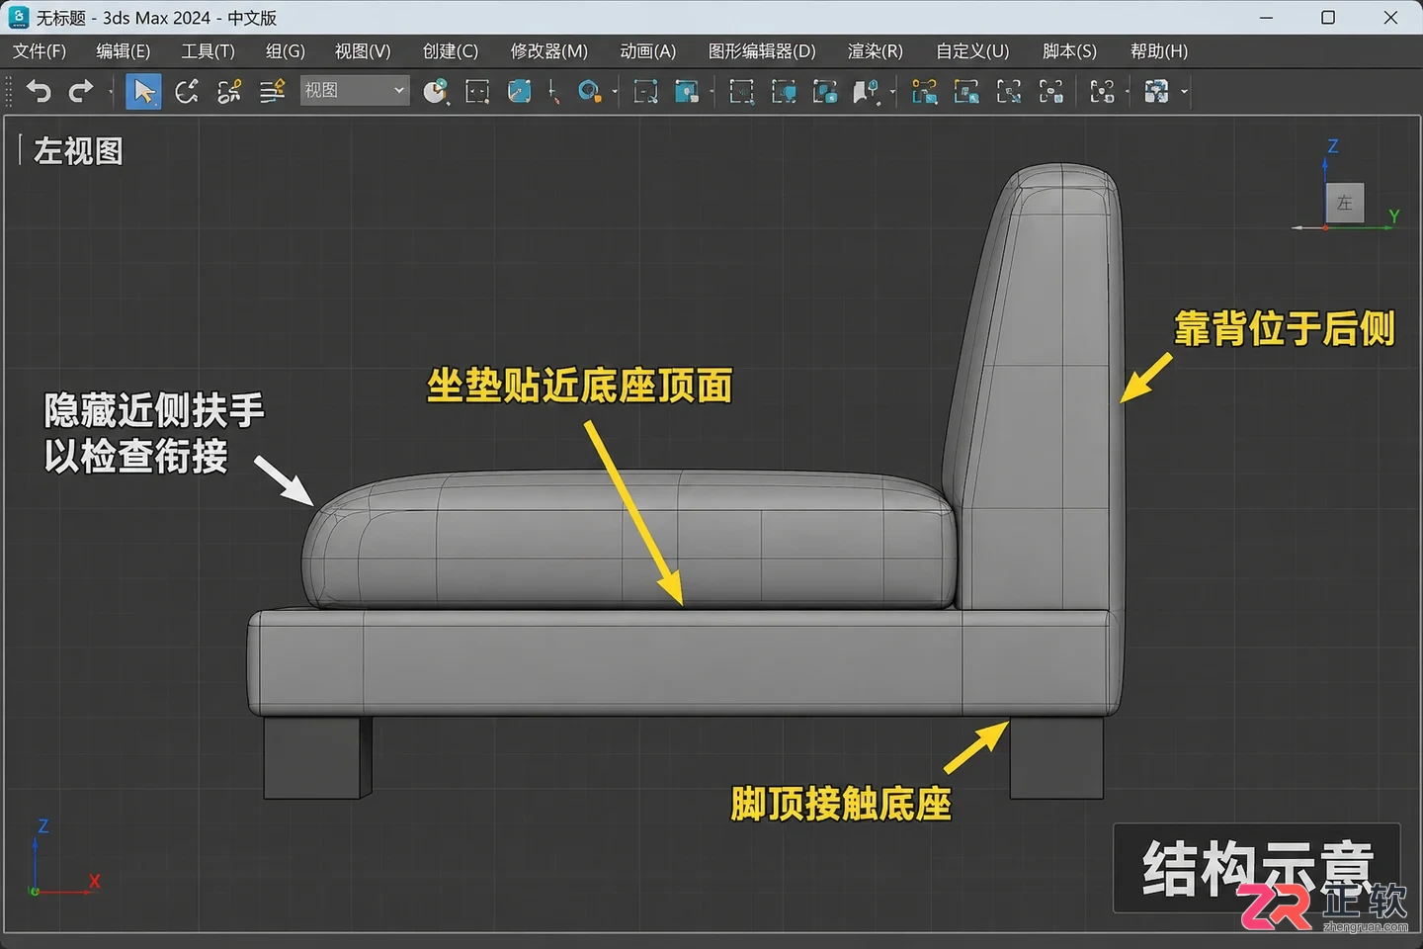Click the 3ds Max app icon in title bar

[19, 18]
